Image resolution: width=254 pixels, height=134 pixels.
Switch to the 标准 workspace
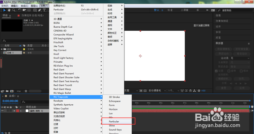(x=170, y=10)
